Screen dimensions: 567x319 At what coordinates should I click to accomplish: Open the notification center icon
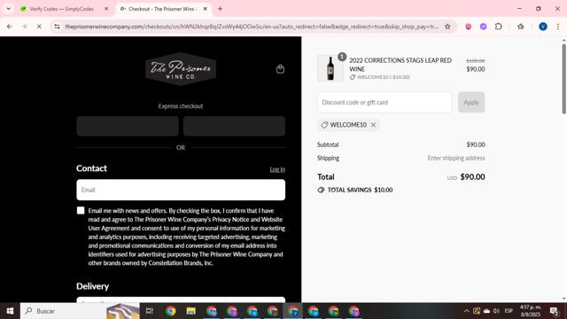pyautogui.click(x=554, y=311)
